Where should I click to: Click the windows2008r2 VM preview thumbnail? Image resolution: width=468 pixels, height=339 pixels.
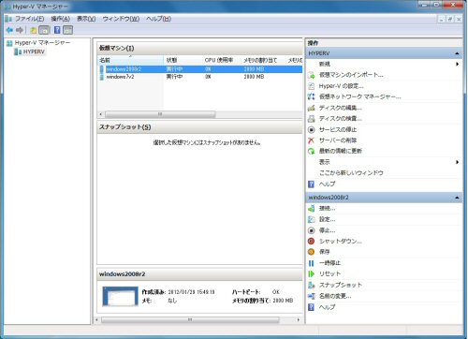(x=120, y=296)
